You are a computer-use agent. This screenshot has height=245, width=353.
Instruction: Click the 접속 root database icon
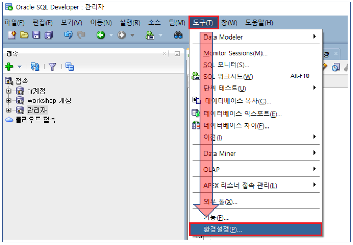coord(9,81)
